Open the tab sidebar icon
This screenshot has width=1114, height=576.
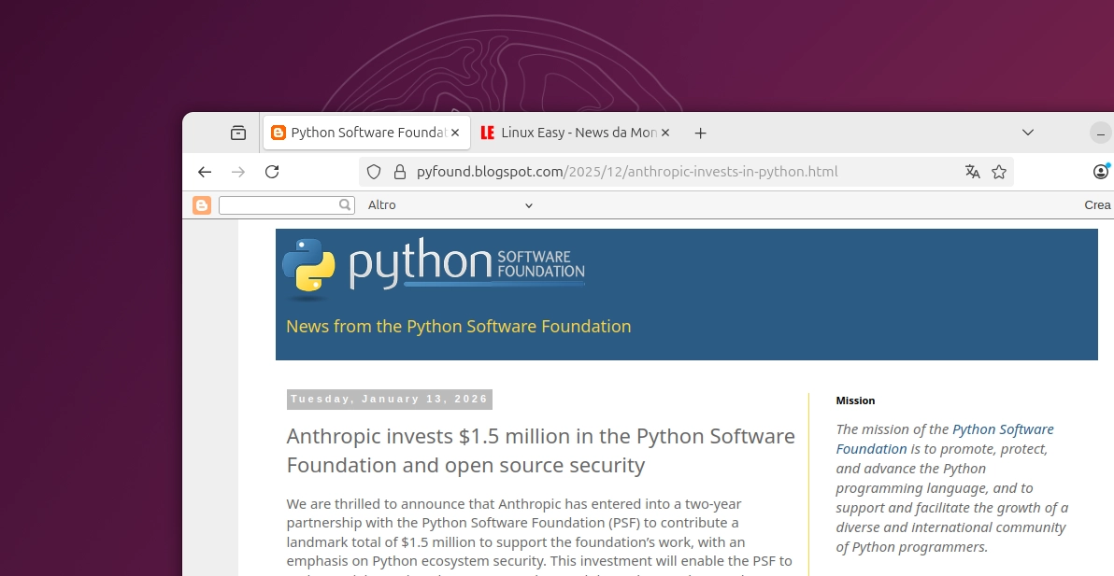click(x=238, y=132)
